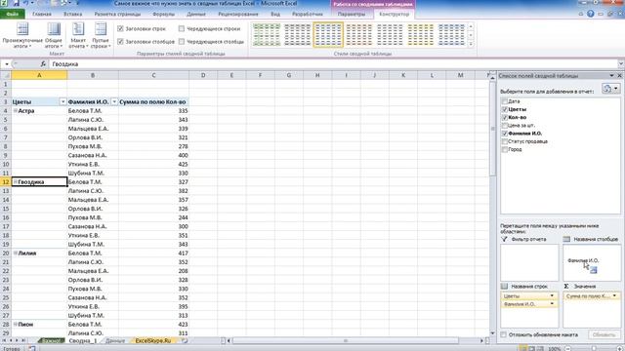Click the insert function fx icon
Screen dimensions: 625x351
point(43,64)
